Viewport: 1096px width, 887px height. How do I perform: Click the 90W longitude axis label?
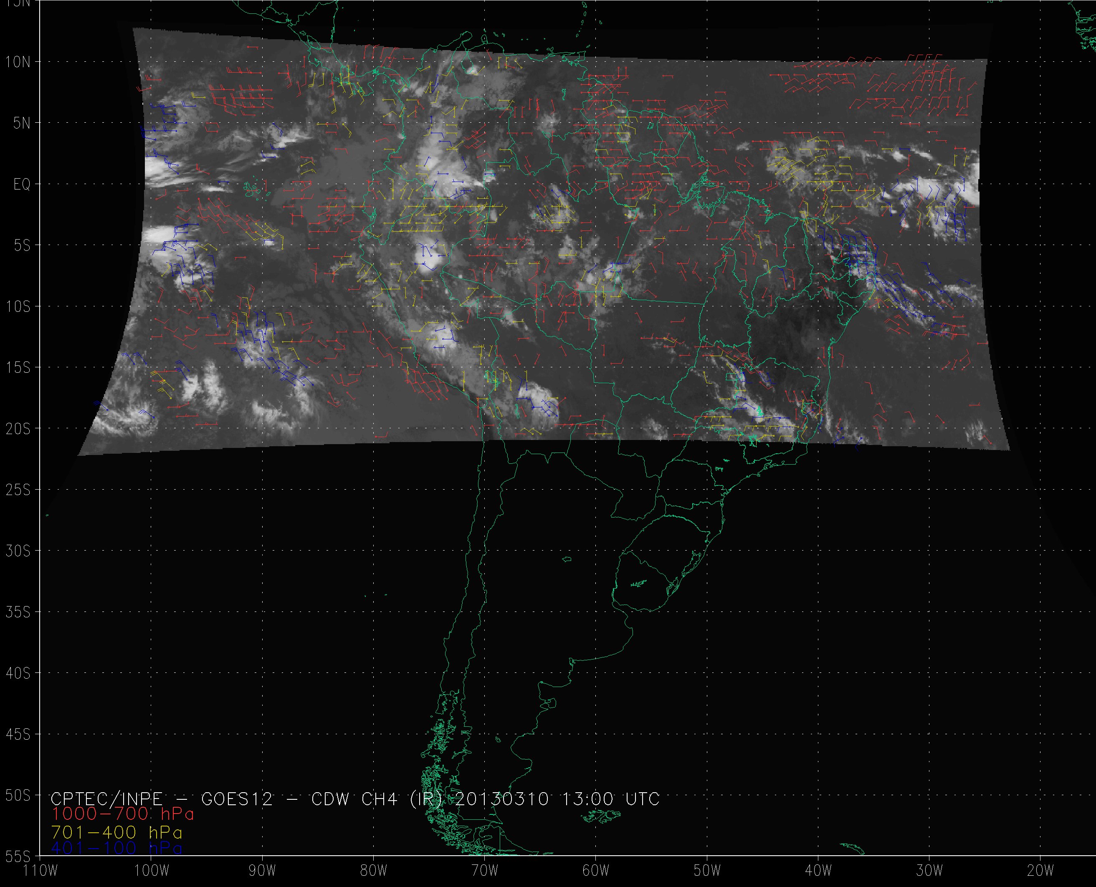(262, 871)
